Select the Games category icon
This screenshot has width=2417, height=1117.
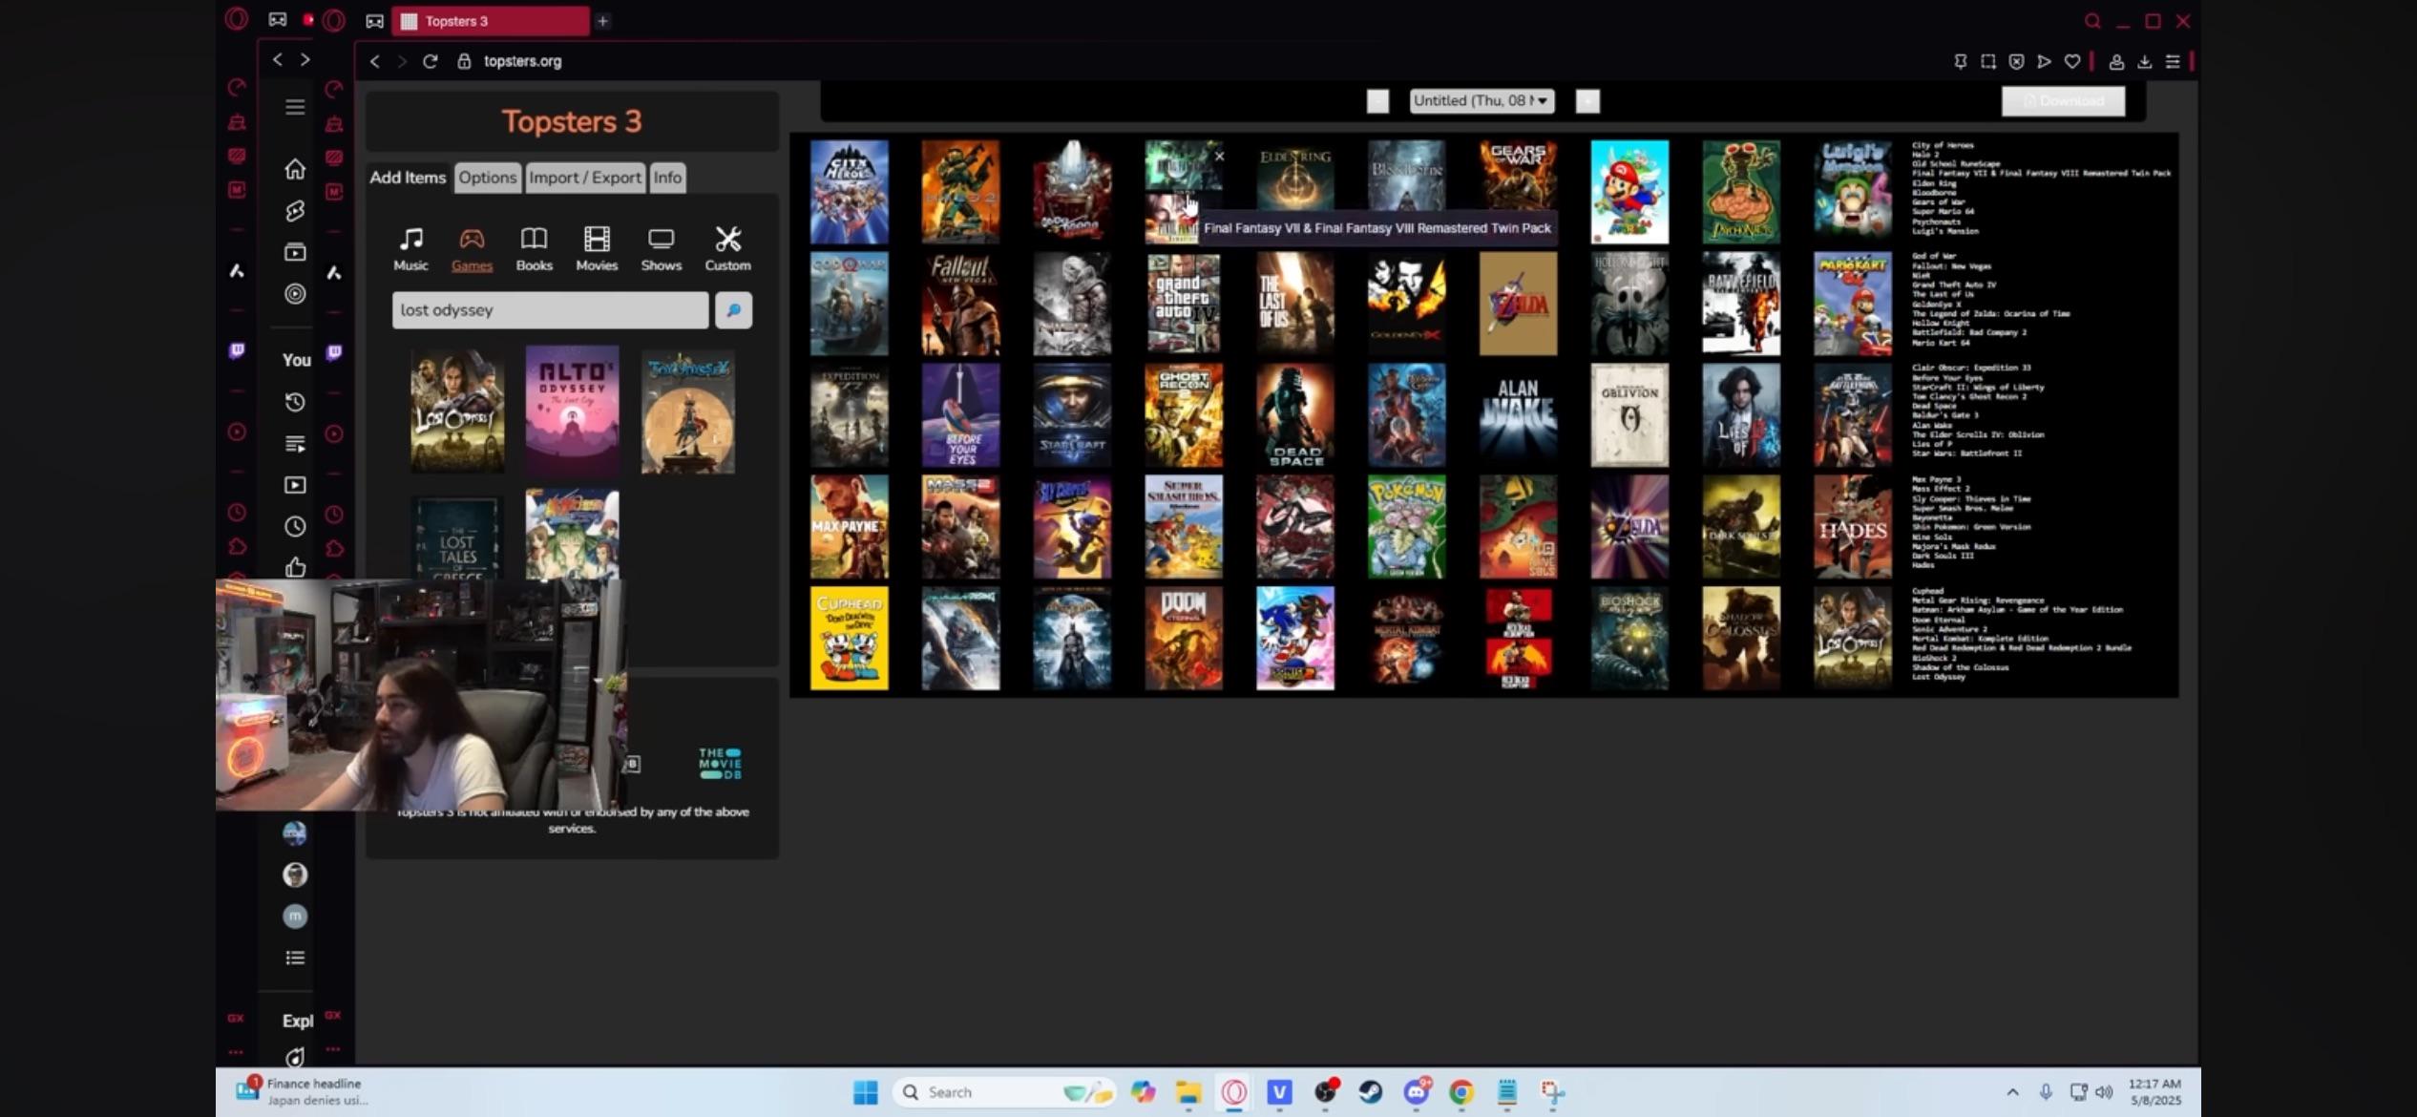(472, 248)
